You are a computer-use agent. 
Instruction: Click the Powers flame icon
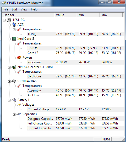pos(19,58)
